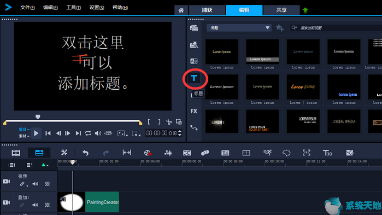Image resolution: width=382 pixels, height=215 pixels.
Task: Open Time Remapping tool
Action: 267,153
